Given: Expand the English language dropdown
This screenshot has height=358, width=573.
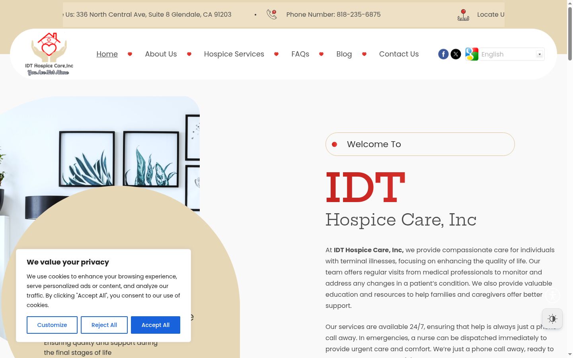Looking at the screenshot, I should click(512, 54).
